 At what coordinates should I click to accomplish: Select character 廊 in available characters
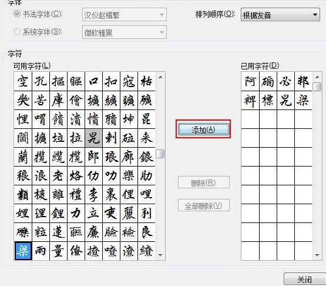click(129, 157)
